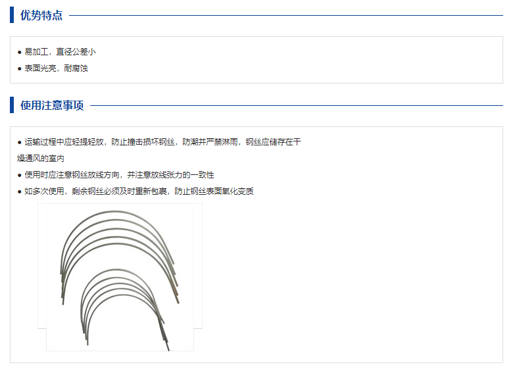The height and width of the screenshot is (371, 517).
Task: Select the text 易加工，直径公差小
Action: pos(60,51)
